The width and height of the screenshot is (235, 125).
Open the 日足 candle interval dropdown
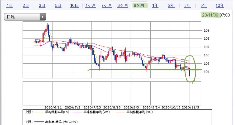[25, 17]
